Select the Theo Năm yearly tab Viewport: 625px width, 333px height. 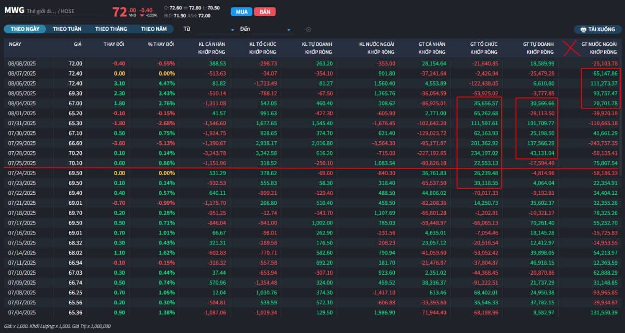click(x=154, y=29)
